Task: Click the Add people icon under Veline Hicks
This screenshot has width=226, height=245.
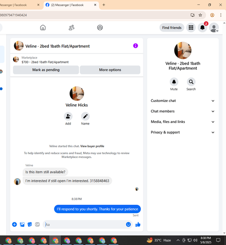Action: pyautogui.click(x=68, y=116)
